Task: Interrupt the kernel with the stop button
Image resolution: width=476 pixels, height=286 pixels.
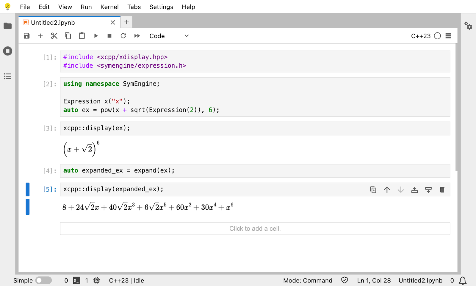Action: pyautogui.click(x=109, y=36)
